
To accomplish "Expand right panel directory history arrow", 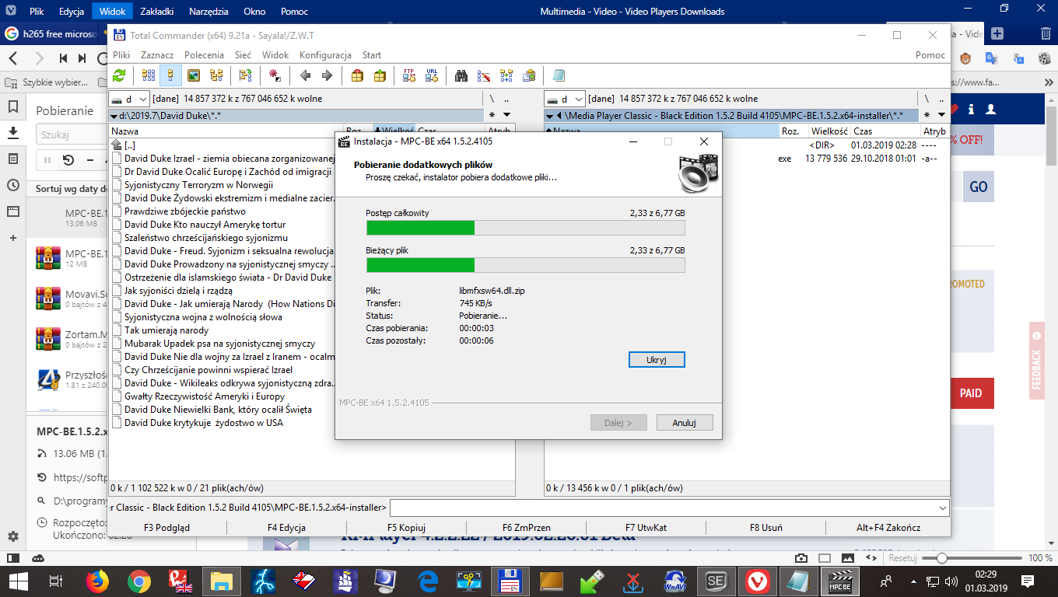I will pos(941,115).
